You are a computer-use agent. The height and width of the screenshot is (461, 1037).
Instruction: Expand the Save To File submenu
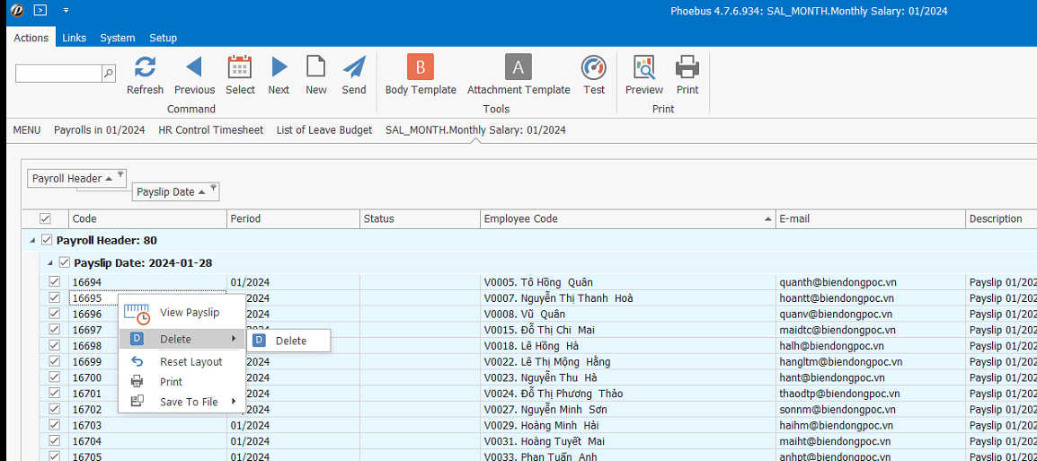point(189,402)
